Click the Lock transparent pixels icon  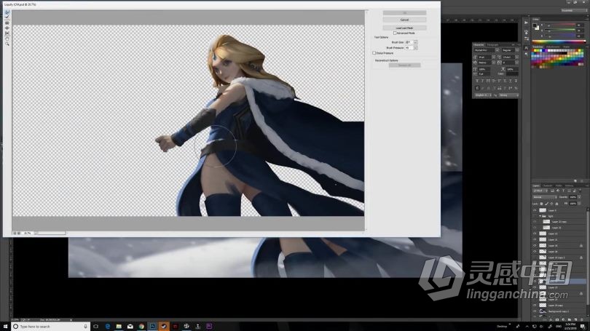point(541,204)
